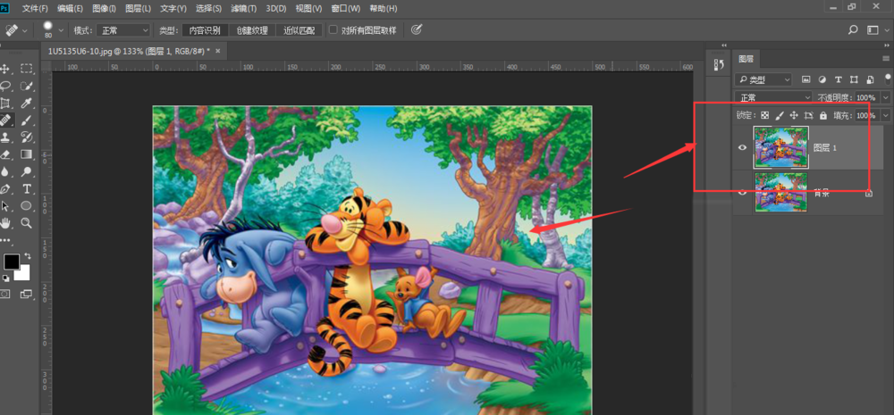The image size is (894, 415).
Task: Select the Eraser tool
Action: pyautogui.click(x=5, y=154)
